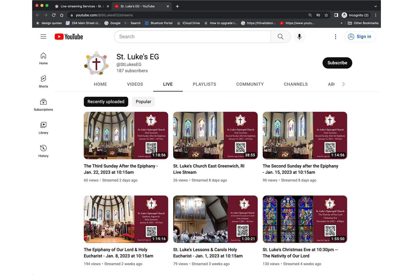413x275 pixels.
Task: Toggle the browser side panel icon
Action: coord(336,15)
